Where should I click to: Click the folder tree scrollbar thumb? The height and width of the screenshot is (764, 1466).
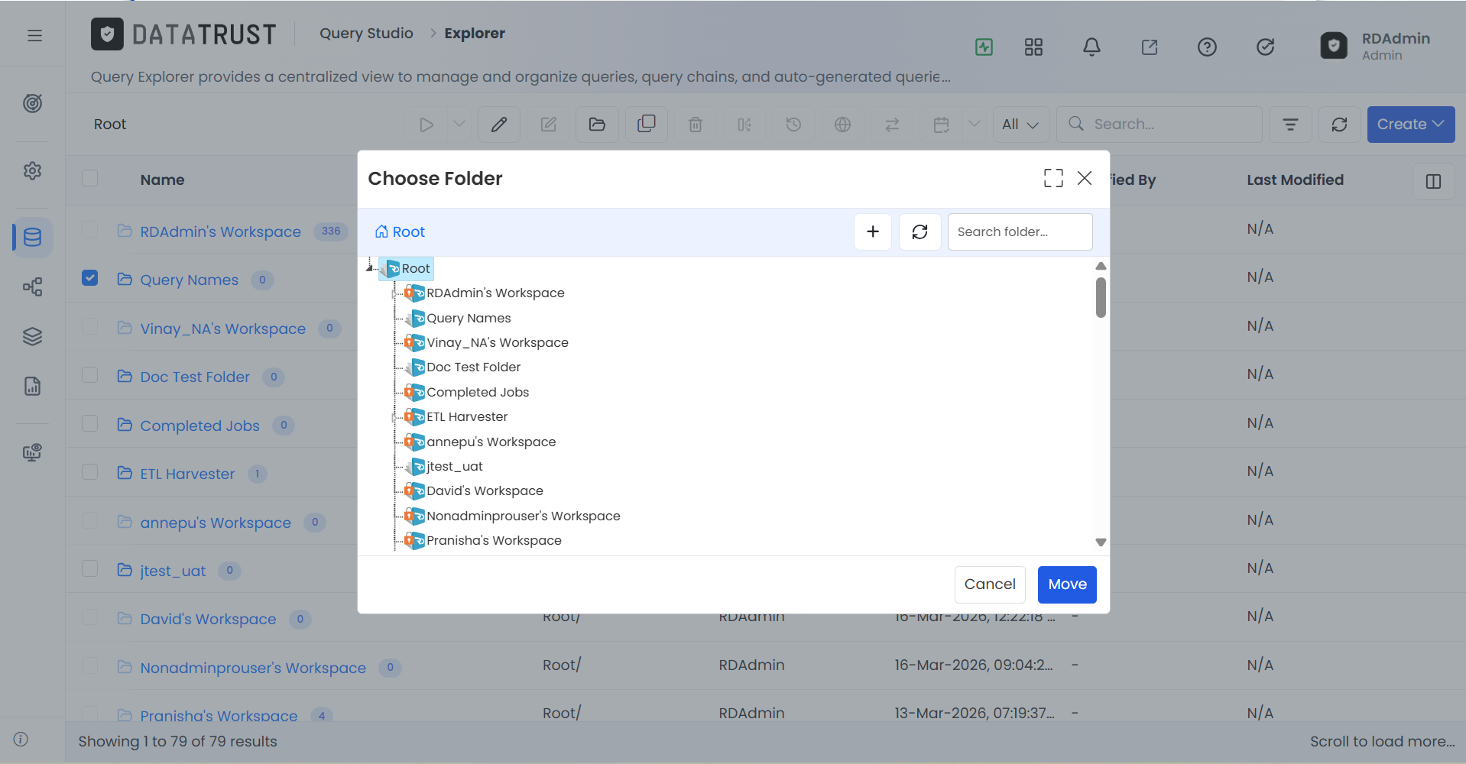click(1101, 297)
